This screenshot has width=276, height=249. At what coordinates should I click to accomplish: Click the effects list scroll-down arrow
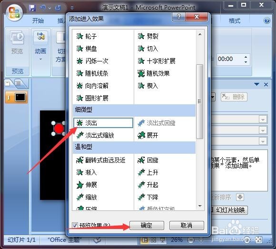point(200,206)
